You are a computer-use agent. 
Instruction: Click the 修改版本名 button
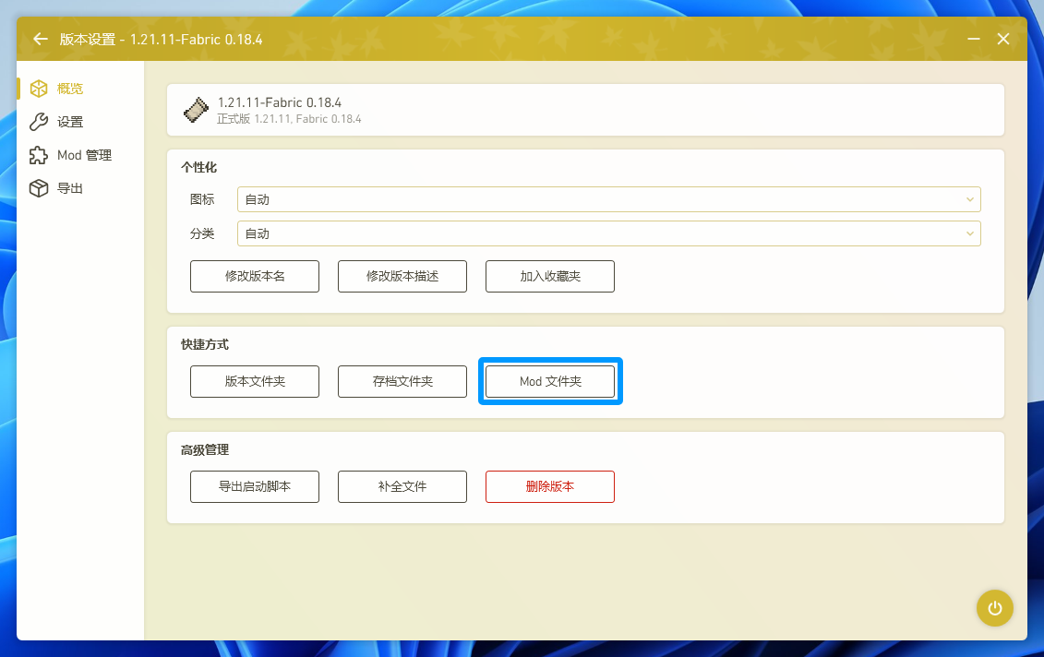[x=255, y=276]
